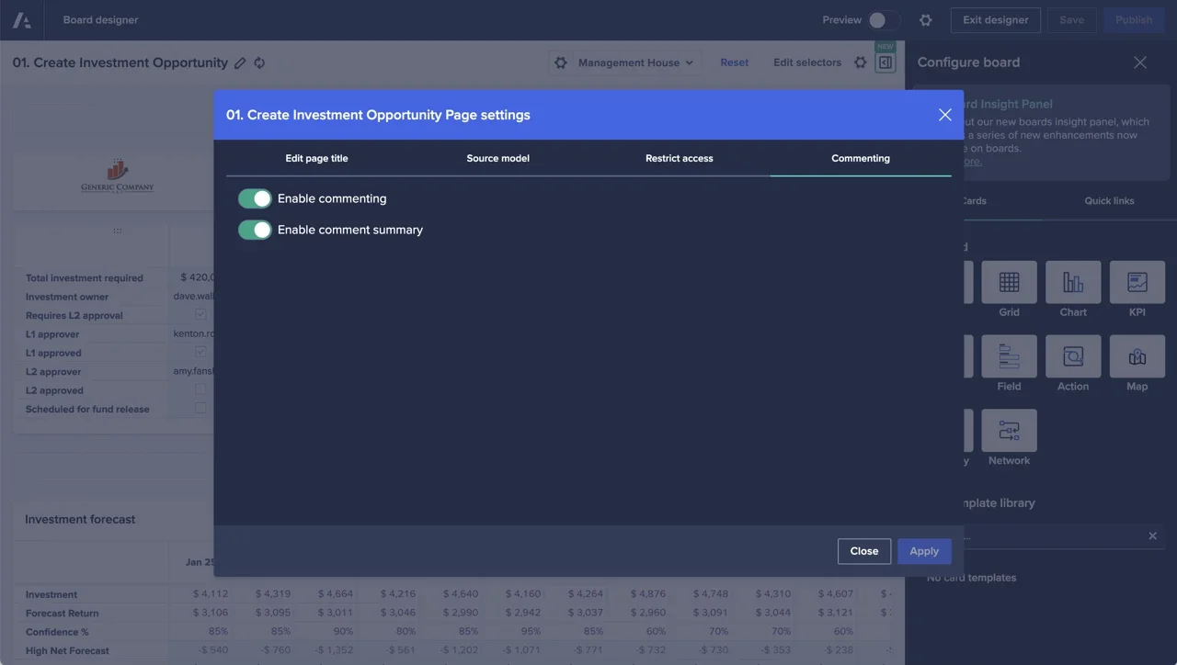Click the Anaplan logo in the top bar
1177x665 pixels.
click(x=21, y=20)
